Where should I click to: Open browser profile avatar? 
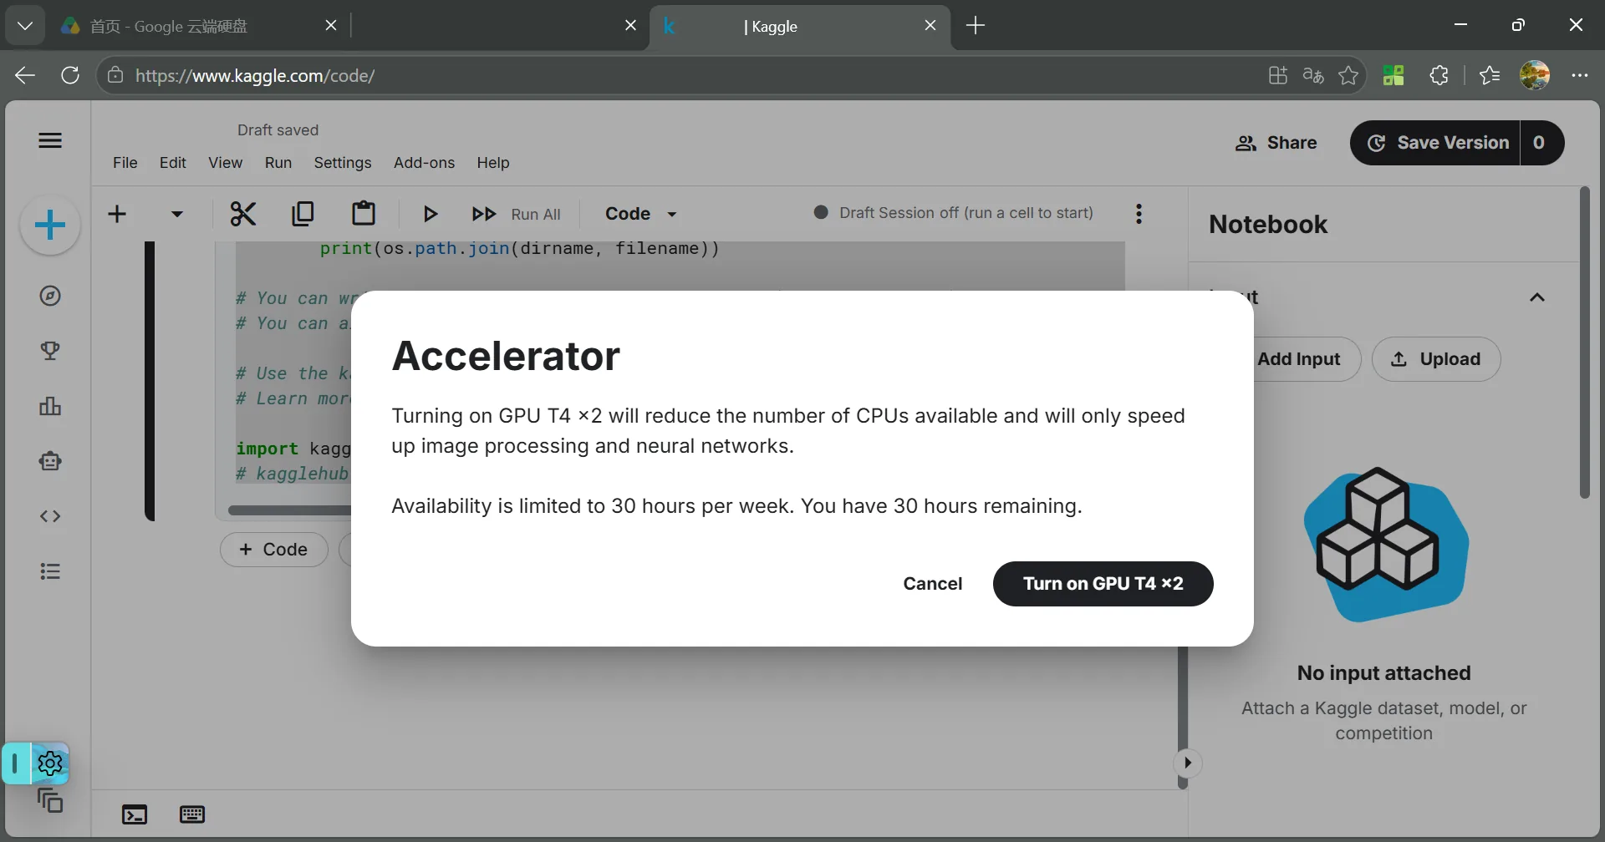click(x=1535, y=75)
